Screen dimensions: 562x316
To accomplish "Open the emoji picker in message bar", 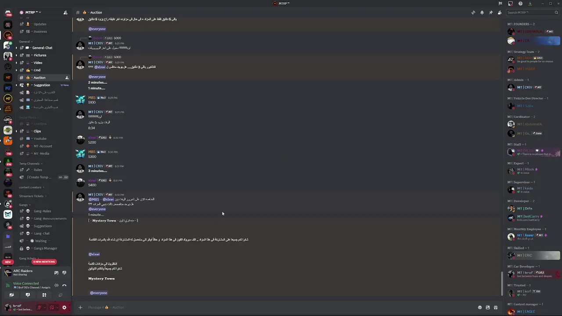I will click(479, 307).
